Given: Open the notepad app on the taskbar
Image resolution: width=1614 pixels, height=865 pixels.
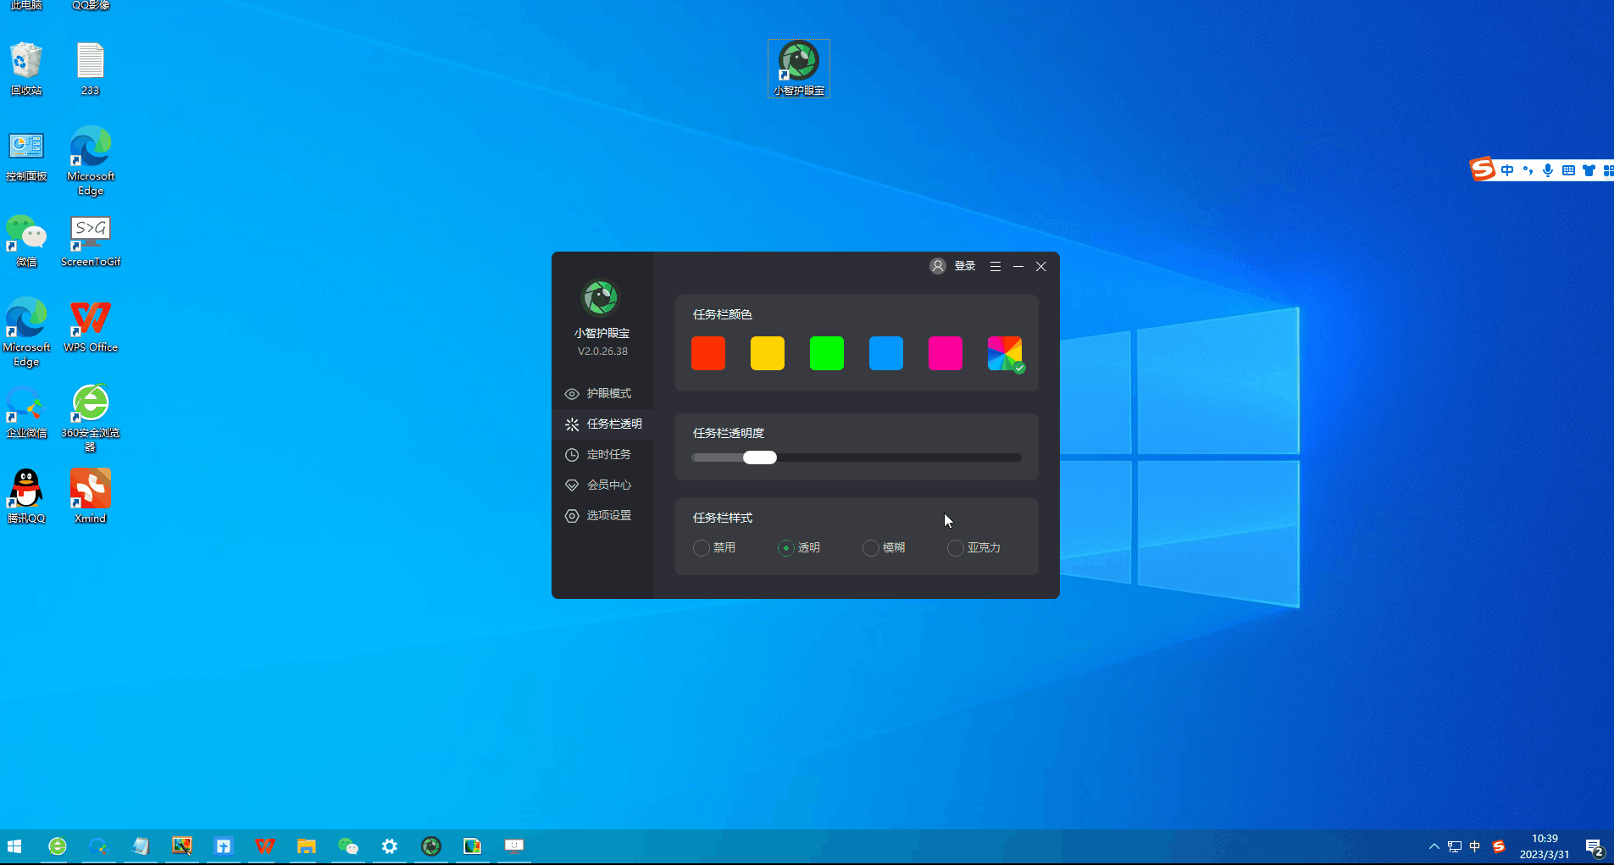Looking at the screenshot, I should [x=141, y=846].
